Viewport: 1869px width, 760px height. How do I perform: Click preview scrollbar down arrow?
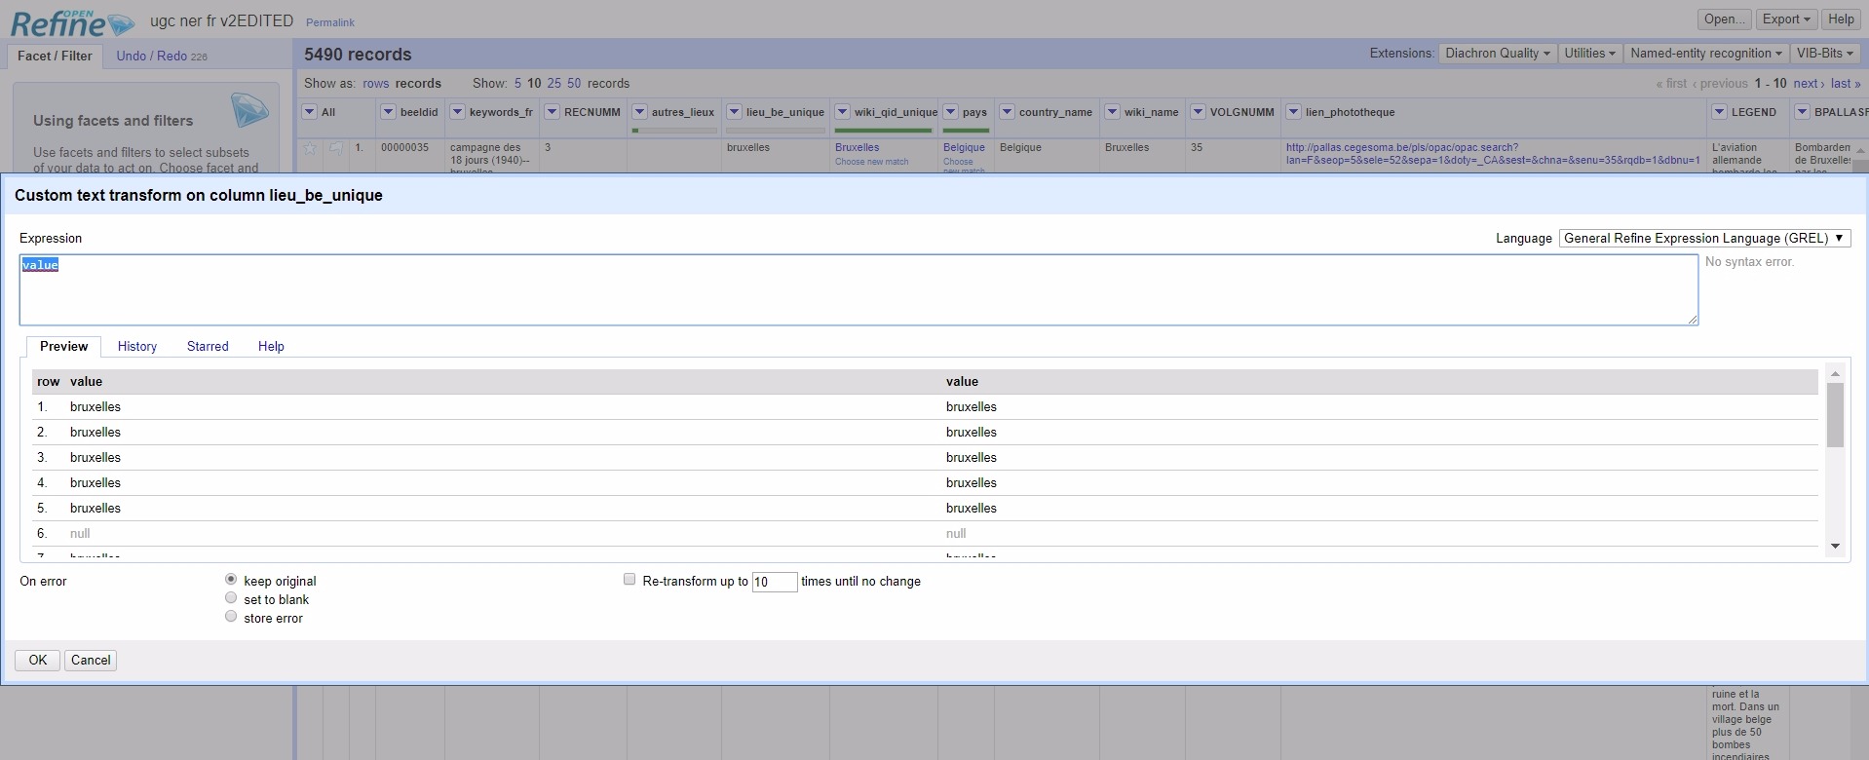1835,547
